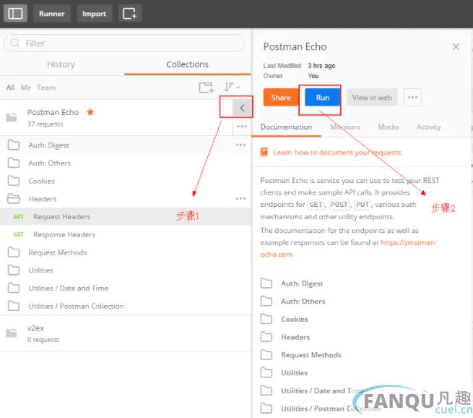
Task: Open Headers folder in documentation panel
Action: click(x=295, y=337)
